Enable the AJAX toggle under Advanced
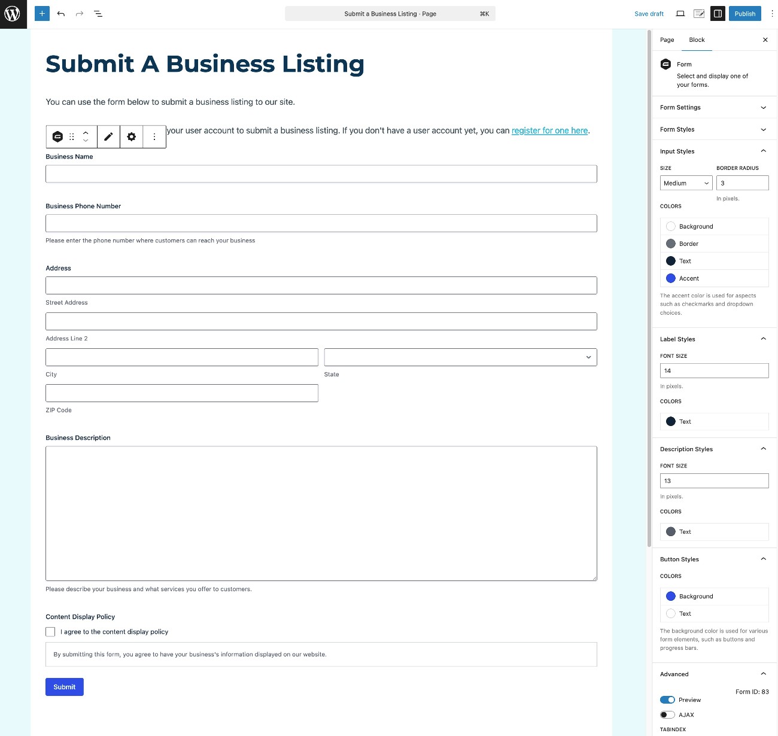Viewport: 778px width, 736px height. [667, 714]
